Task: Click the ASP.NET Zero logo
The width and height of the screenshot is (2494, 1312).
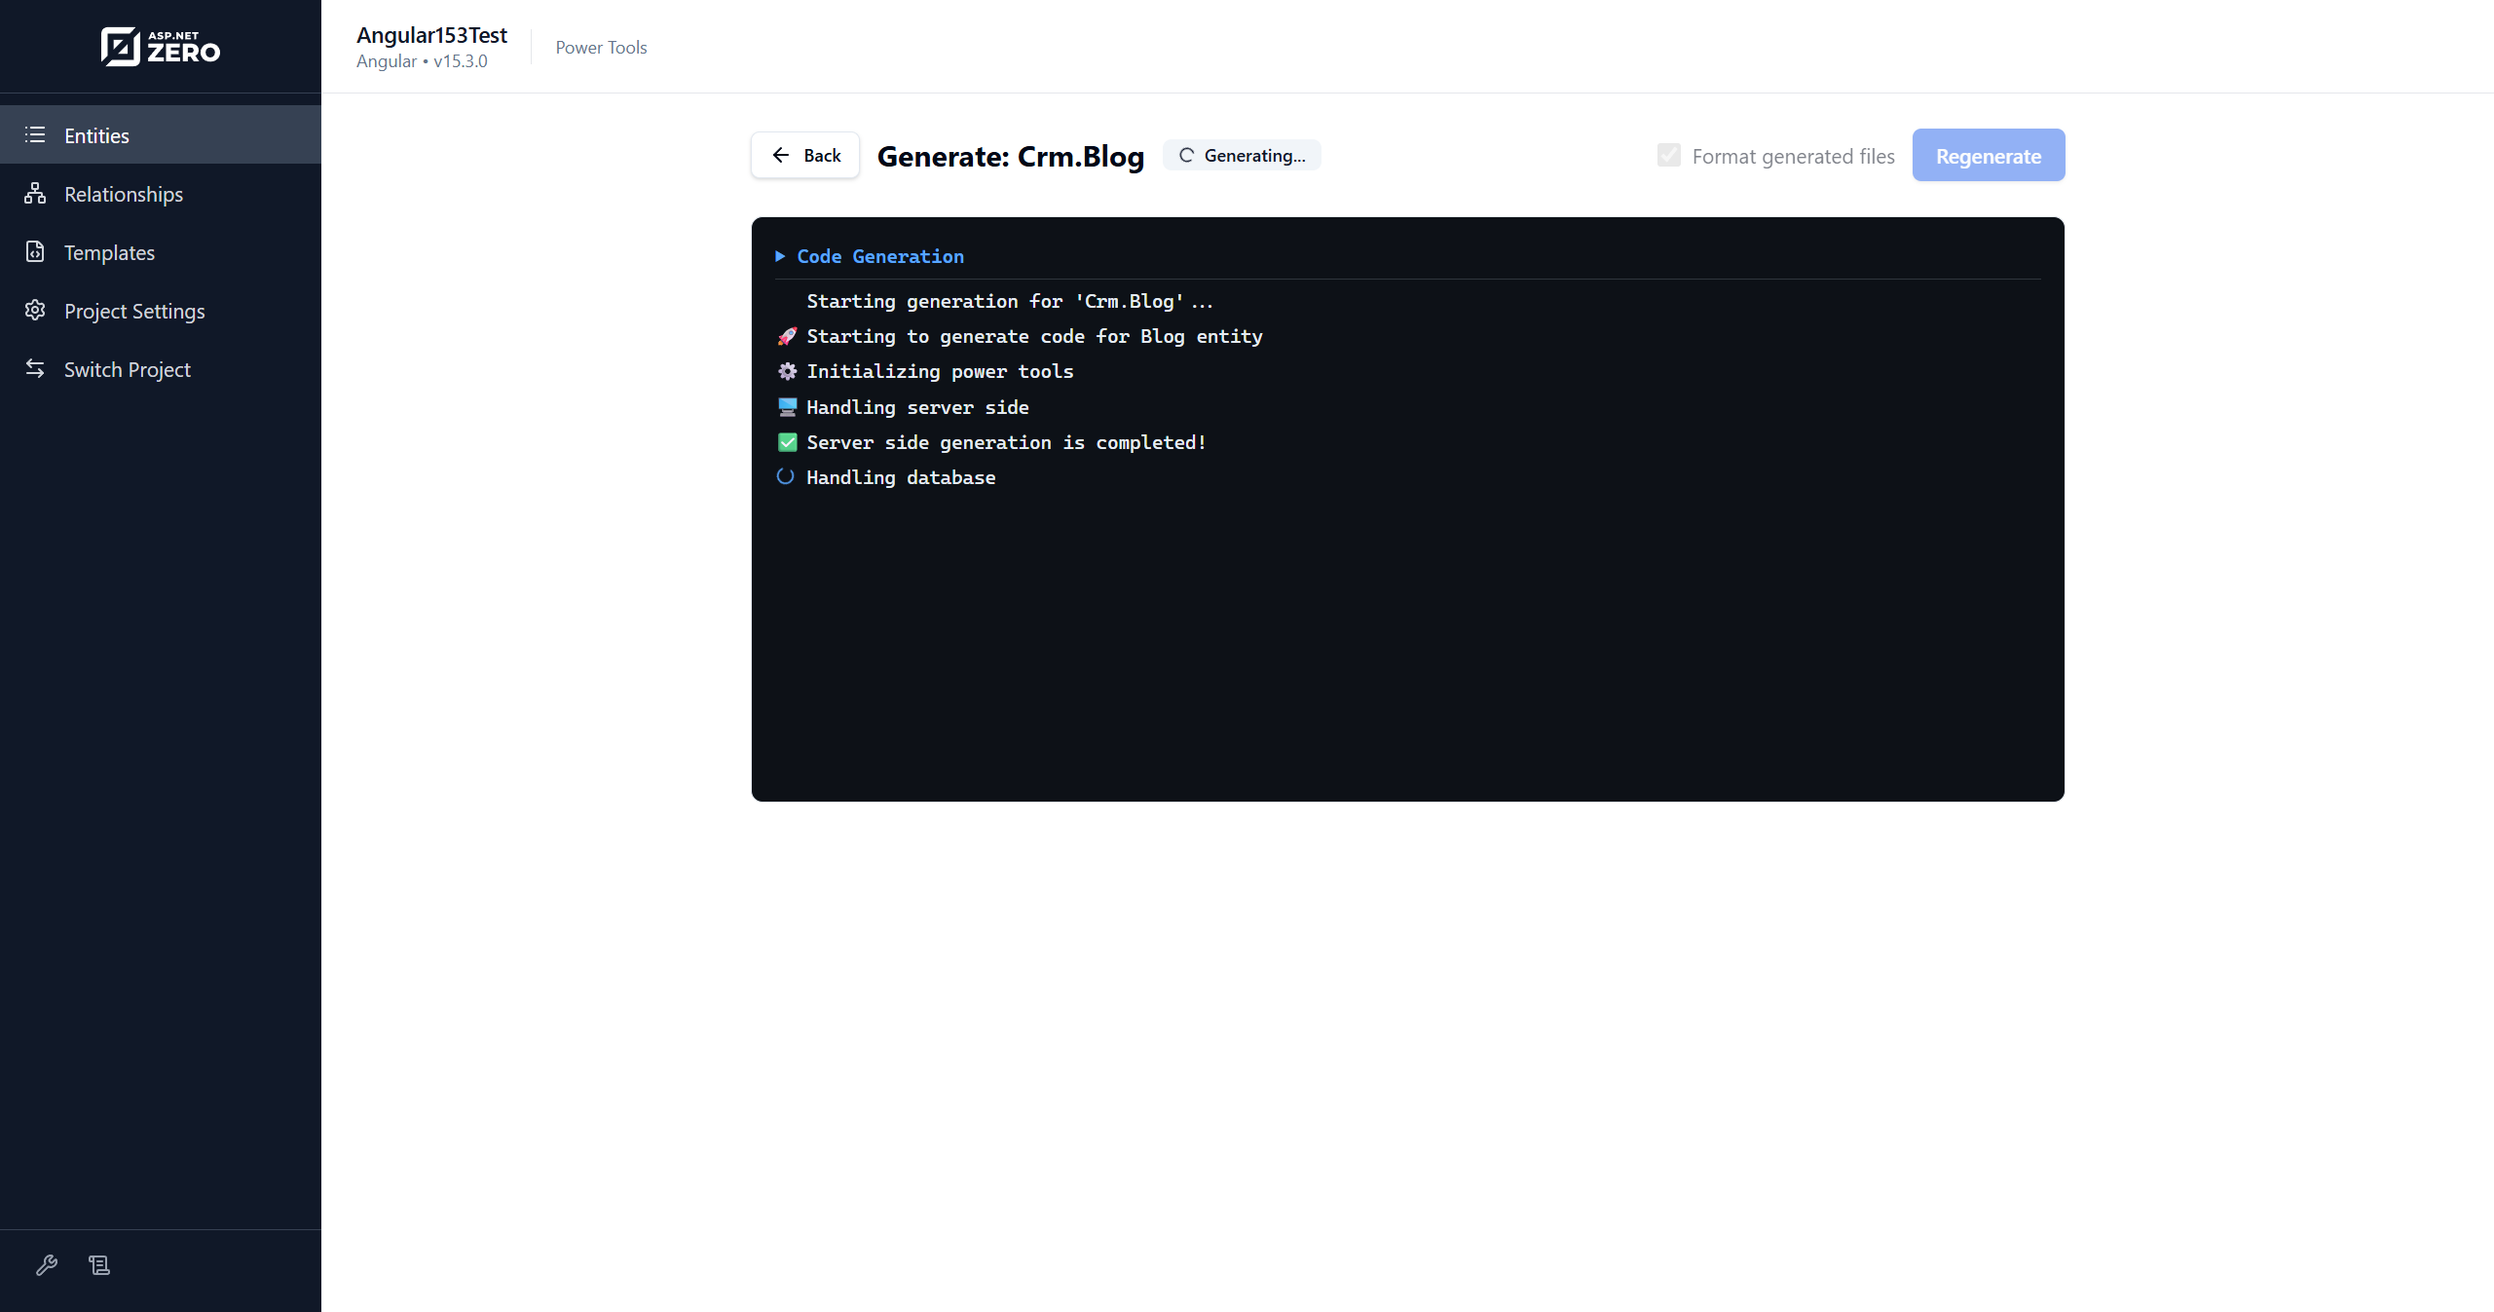Action: tap(161, 47)
